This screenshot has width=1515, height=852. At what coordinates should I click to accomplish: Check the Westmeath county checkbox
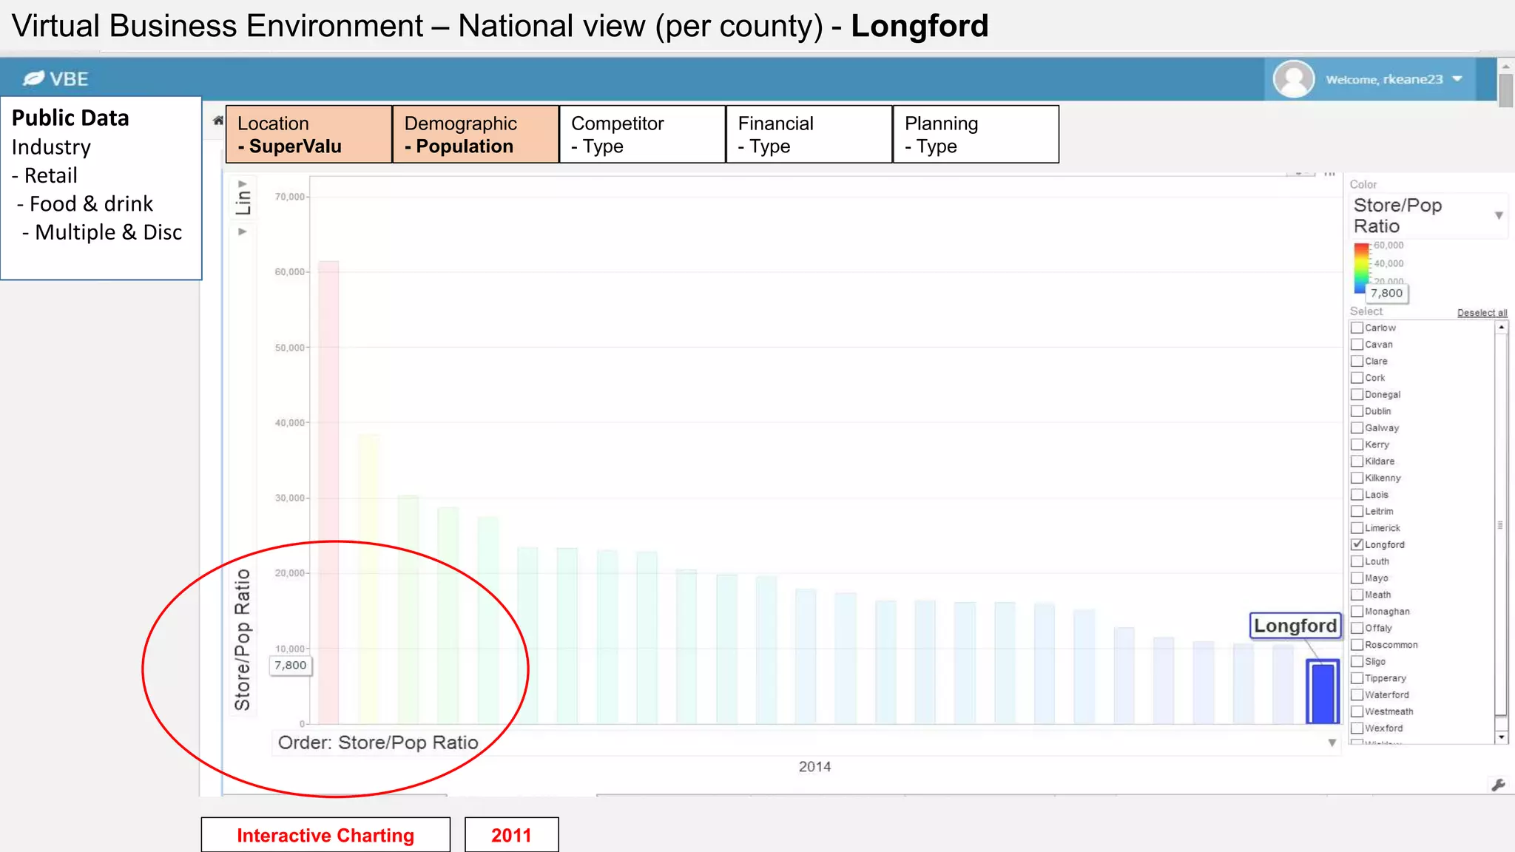click(x=1357, y=711)
